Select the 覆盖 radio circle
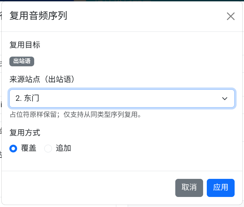This screenshot has width=244, height=207. pyautogui.click(x=13, y=148)
